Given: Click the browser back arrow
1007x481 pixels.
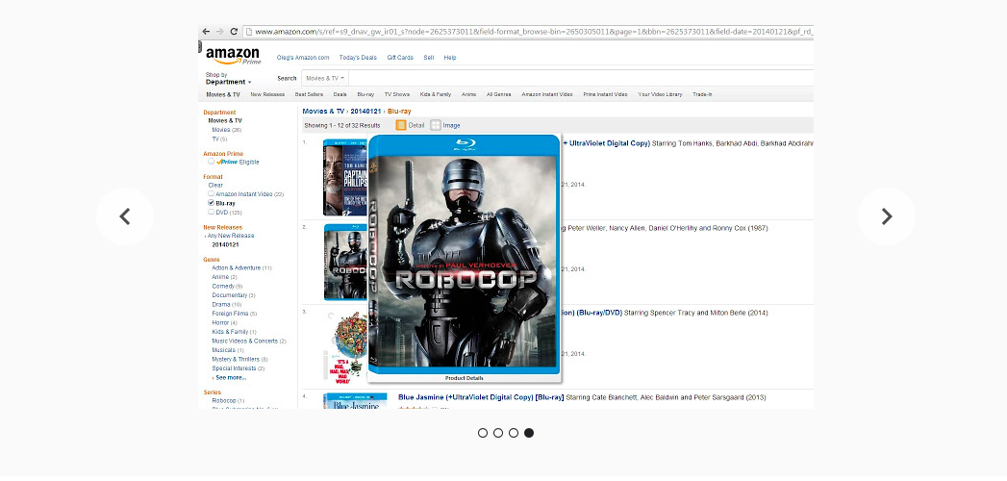Looking at the screenshot, I should pos(206,32).
